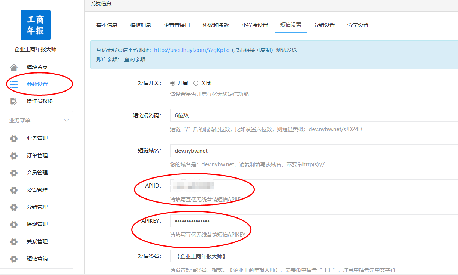Viewport: 458px width, 275px height.
Task: Click the 请设置是否开启互亿无线短信功能 hint text
Action: coord(209,94)
